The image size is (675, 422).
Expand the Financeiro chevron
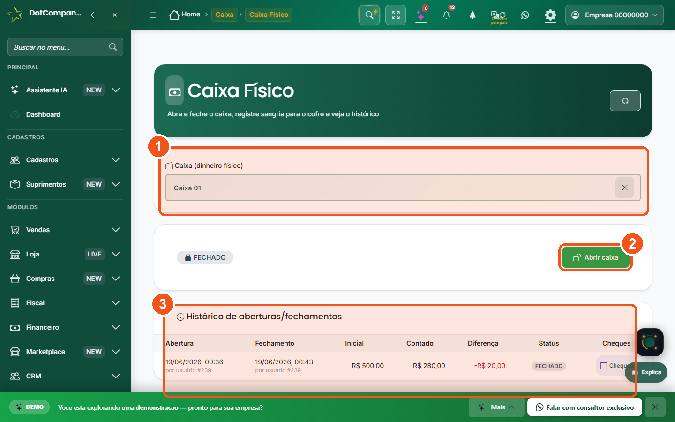click(116, 327)
